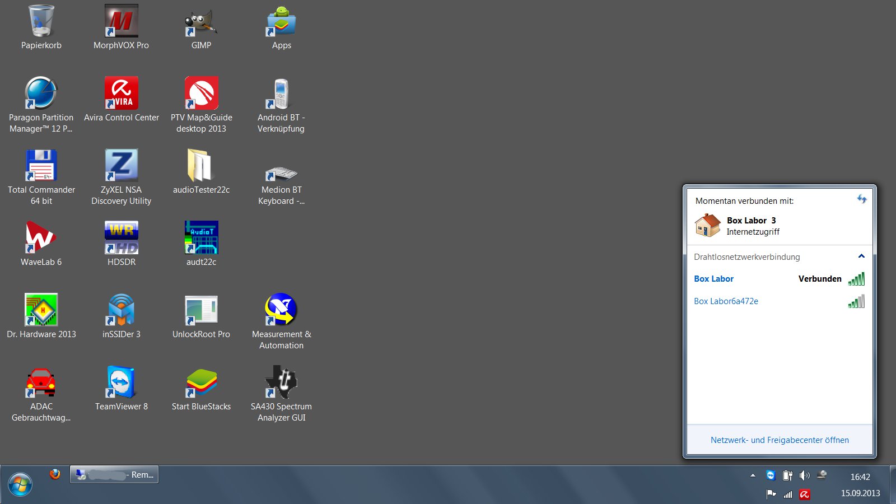Click the wireless network signal tray icon
Screen dimensions: 896x504
click(787, 494)
